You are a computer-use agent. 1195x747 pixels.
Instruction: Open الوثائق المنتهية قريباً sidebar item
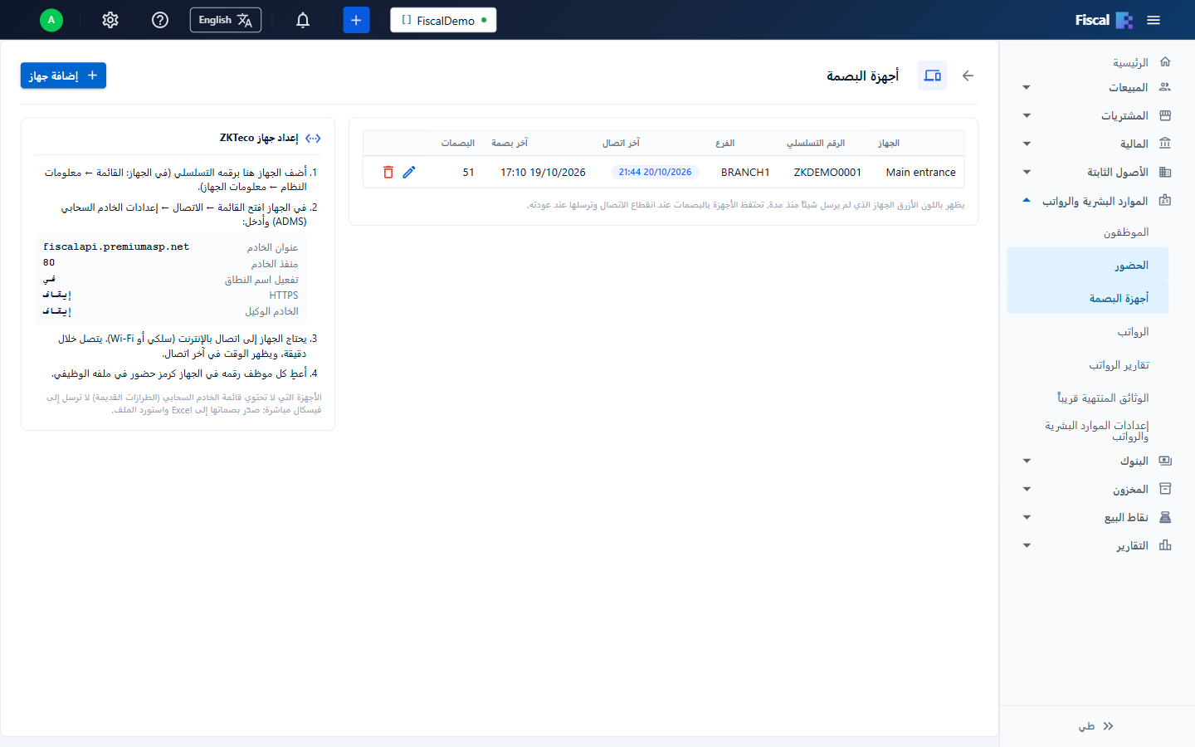1087,398
